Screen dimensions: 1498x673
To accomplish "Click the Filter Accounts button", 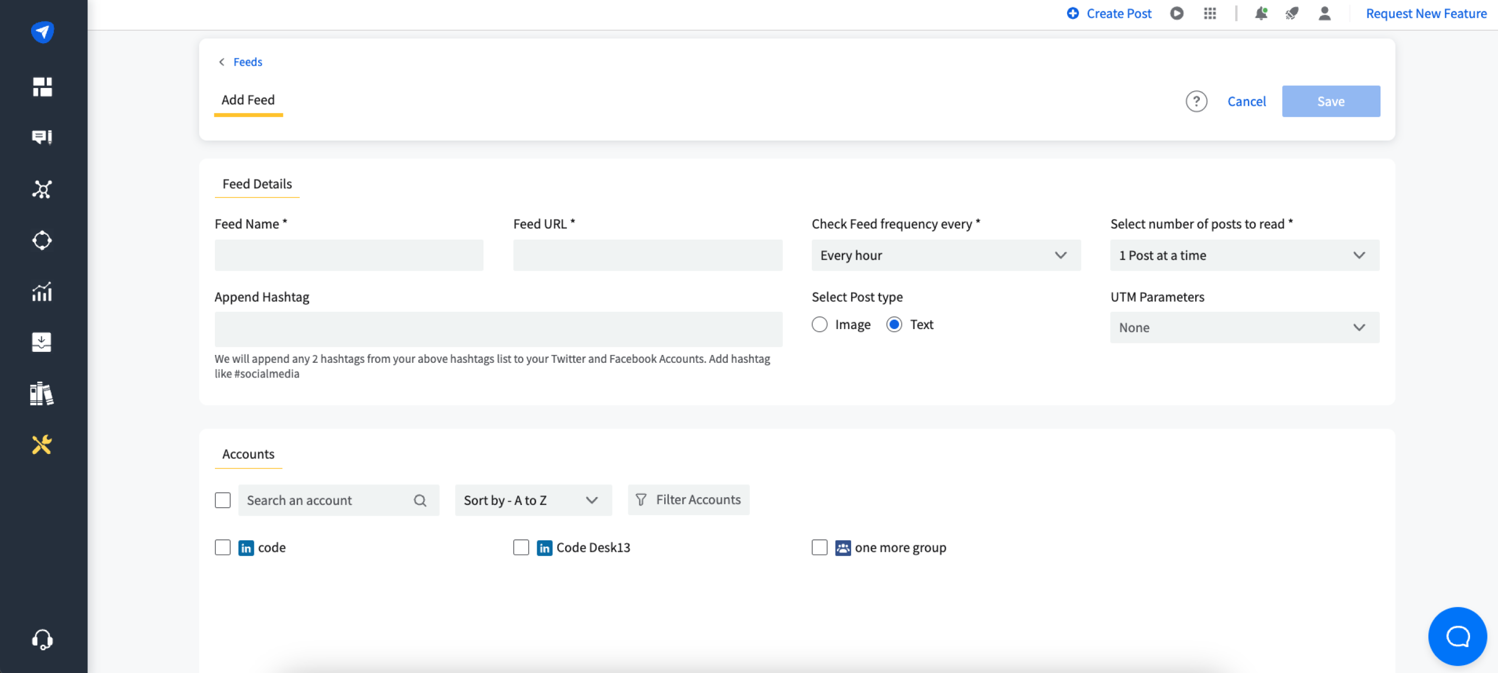I will pyautogui.click(x=688, y=500).
